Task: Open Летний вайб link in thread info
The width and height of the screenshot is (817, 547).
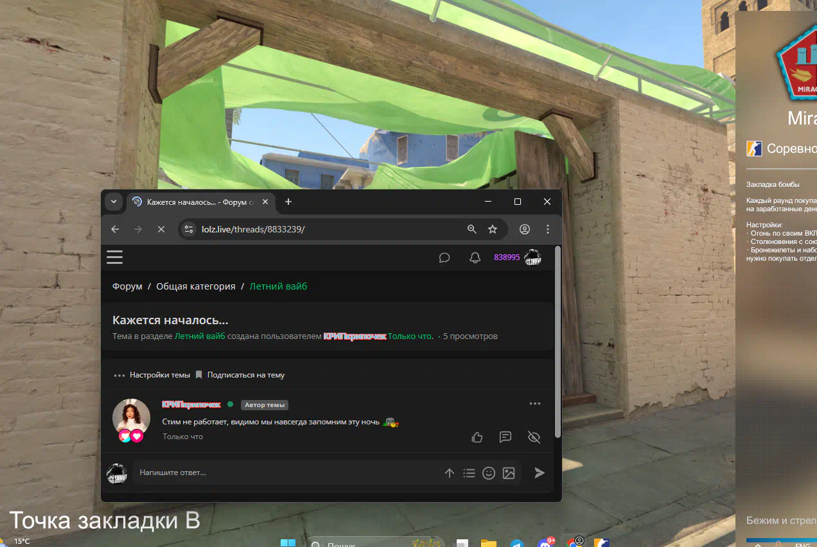Action: pyautogui.click(x=200, y=336)
